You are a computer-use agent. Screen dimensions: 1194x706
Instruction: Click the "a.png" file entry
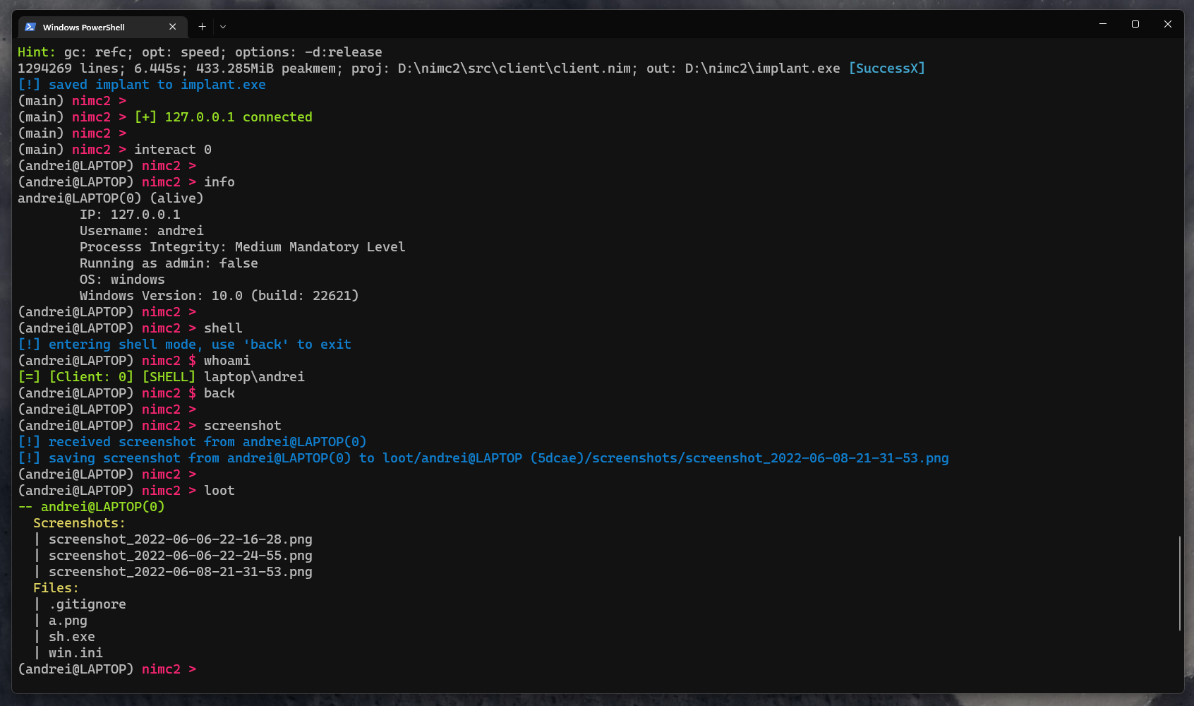coord(68,621)
